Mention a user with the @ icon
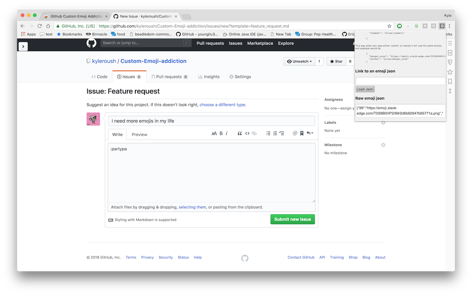Viewport: 472px width, 295px height. coord(295,133)
